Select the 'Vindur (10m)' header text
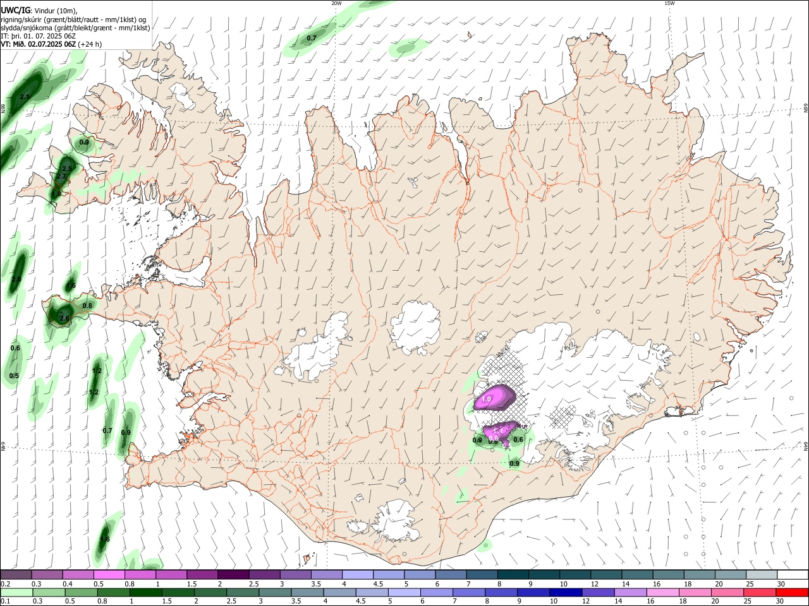The width and height of the screenshot is (809, 606). 56,11
